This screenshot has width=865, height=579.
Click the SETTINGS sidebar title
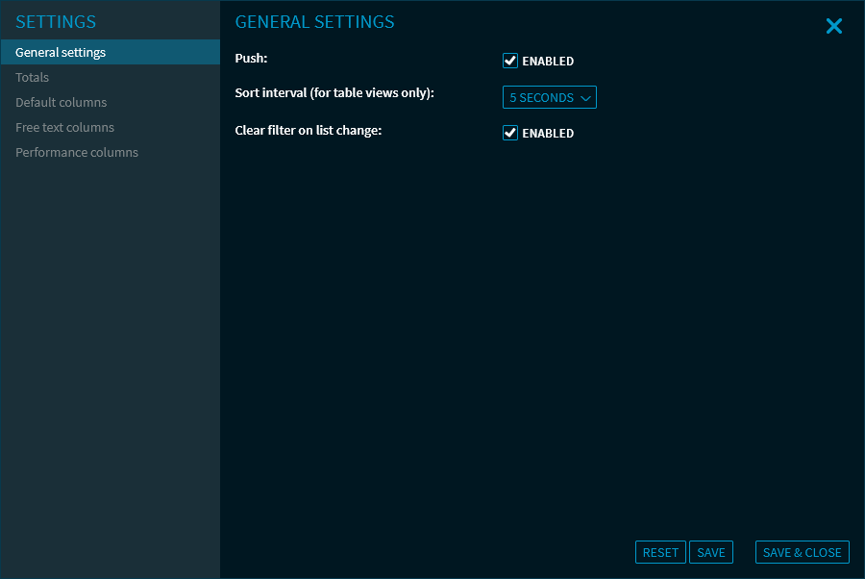click(x=56, y=22)
